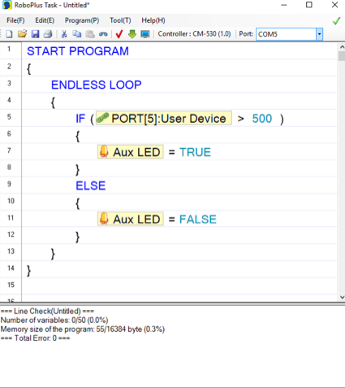Open the monitor view program output icon

[145, 34]
